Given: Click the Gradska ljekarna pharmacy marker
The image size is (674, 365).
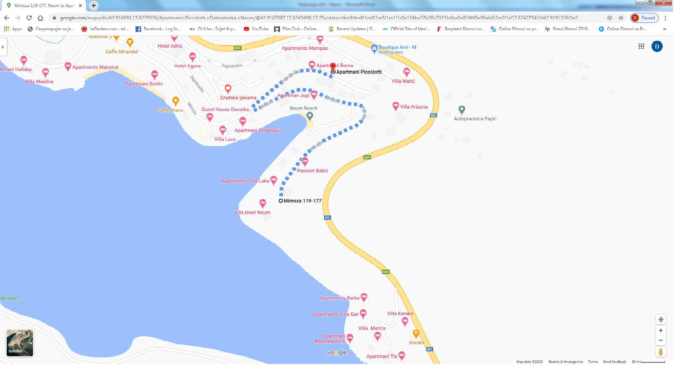Looking at the screenshot, I should click(228, 89).
